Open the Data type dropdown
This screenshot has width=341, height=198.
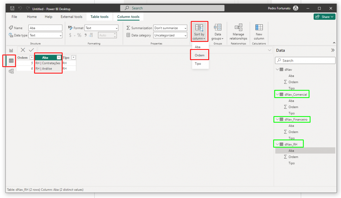45,36
